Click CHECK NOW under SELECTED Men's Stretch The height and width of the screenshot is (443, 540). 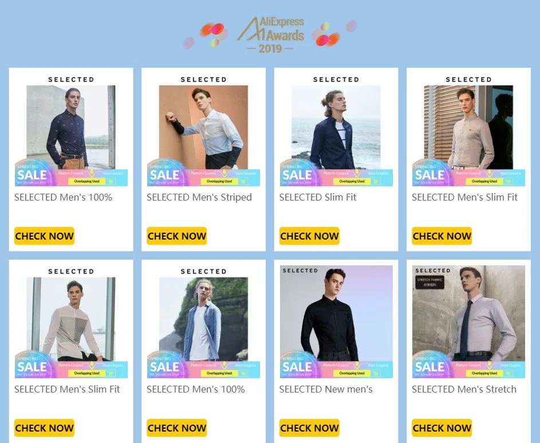pyautogui.click(x=442, y=428)
